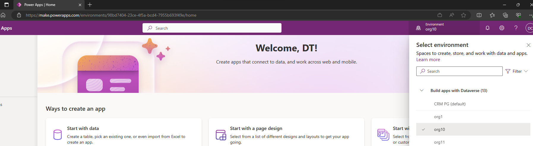The height and width of the screenshot is (146, 533).
Task: Click the open in app icon in address bar
Action: click(x=440, y=15)
